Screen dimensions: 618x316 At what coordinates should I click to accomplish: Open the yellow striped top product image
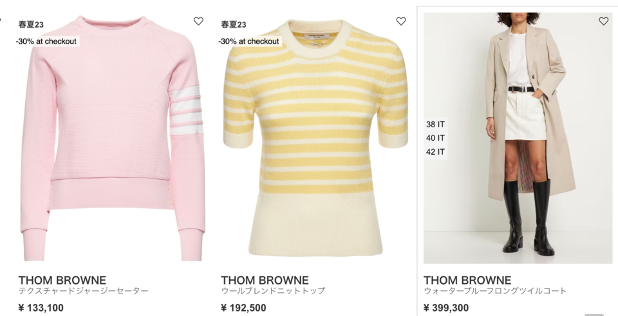[x=315, y=137]
